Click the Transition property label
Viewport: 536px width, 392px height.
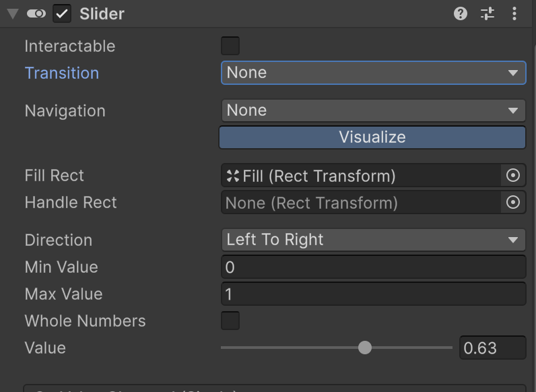(62, 73)
